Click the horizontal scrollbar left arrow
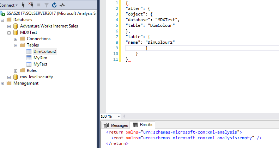Image resolution: width=279 pixels, height=148 pixels. pyautogui.click(x=124, y=116)
